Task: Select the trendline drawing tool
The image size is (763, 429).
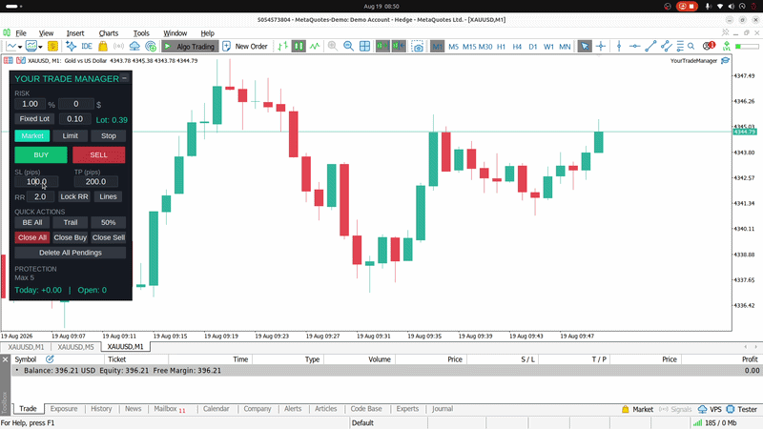Action: [x=650, y=46]
